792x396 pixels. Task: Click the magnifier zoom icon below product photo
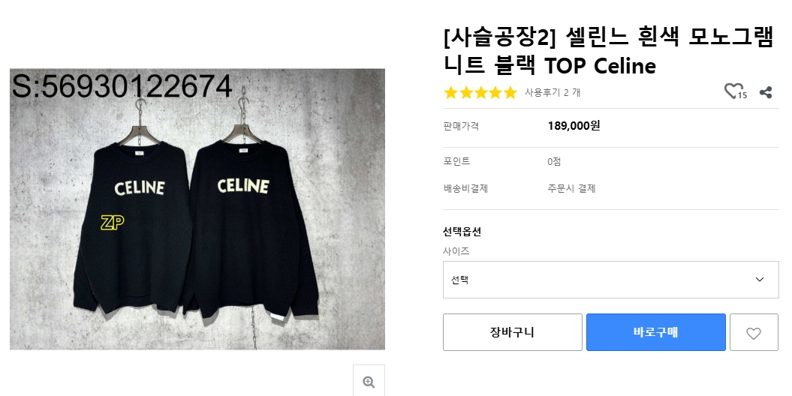click(x=369, y=381)
